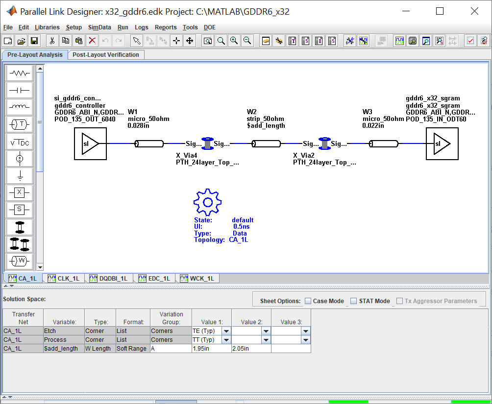Select the capacitor element from the palette
Image resolution: width=492 pixels, height=404 pixels.
(20, 91)
